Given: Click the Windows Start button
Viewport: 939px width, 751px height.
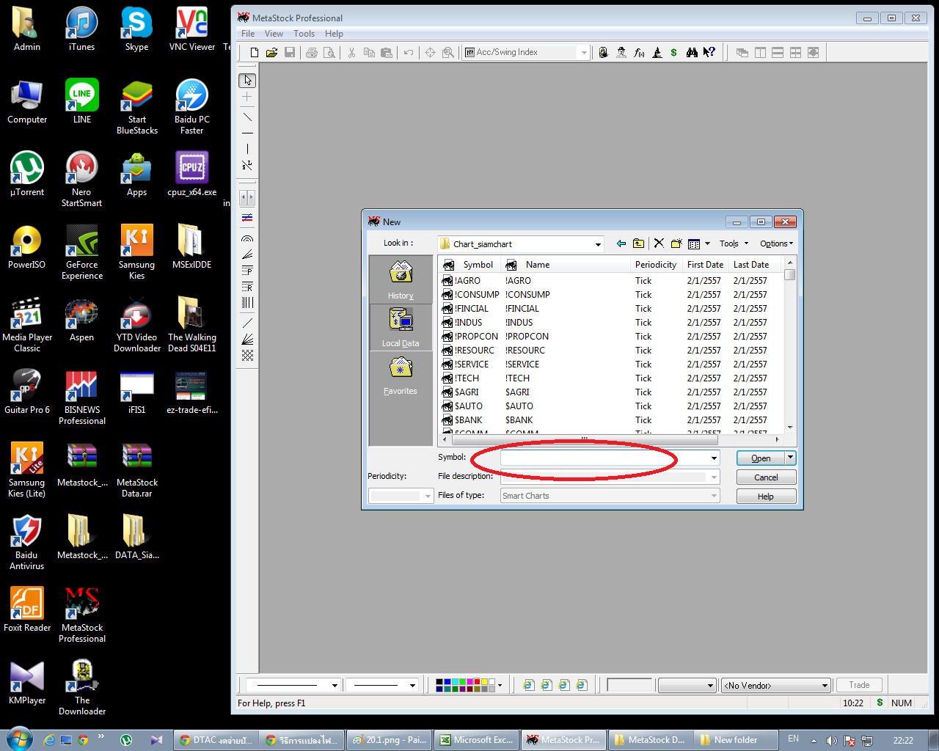Looking at the screenshot, I should 18,739.
